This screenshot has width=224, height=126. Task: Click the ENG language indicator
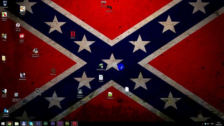[x=212, y=124]
